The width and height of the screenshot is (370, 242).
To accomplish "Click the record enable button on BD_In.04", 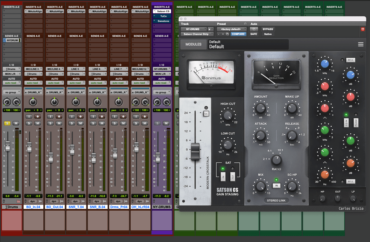I will pyautogui.click(x=38, y=117).
